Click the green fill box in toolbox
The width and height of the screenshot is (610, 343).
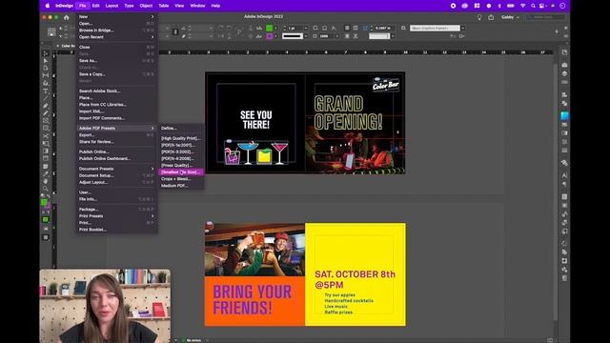44,202
